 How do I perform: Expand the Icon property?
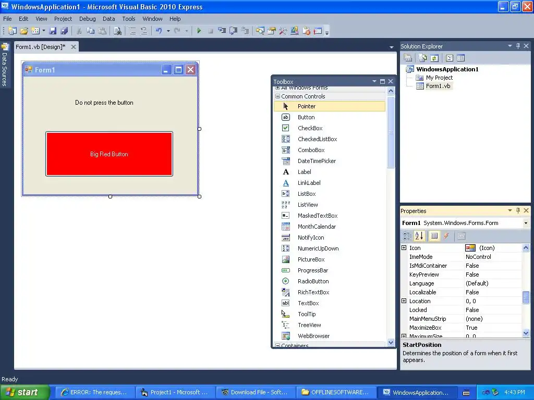pyautogui.click(x=404, y=247)
